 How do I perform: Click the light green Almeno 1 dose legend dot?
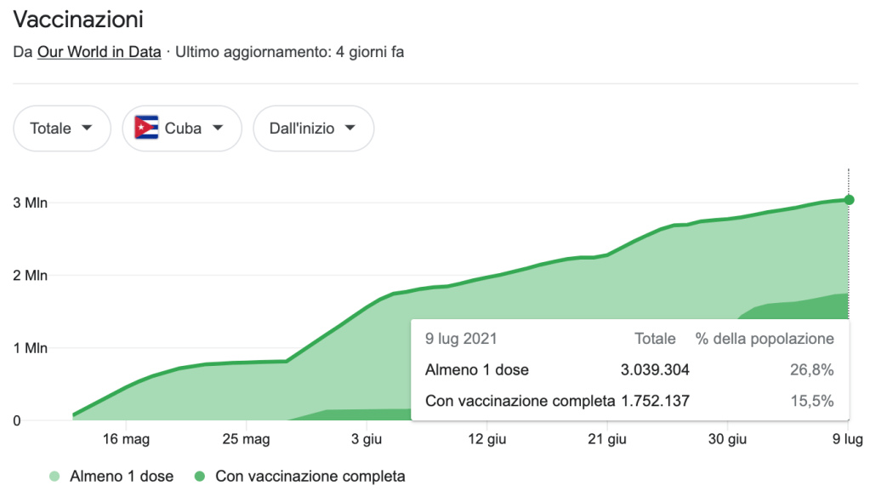click(x=55, y=477)
